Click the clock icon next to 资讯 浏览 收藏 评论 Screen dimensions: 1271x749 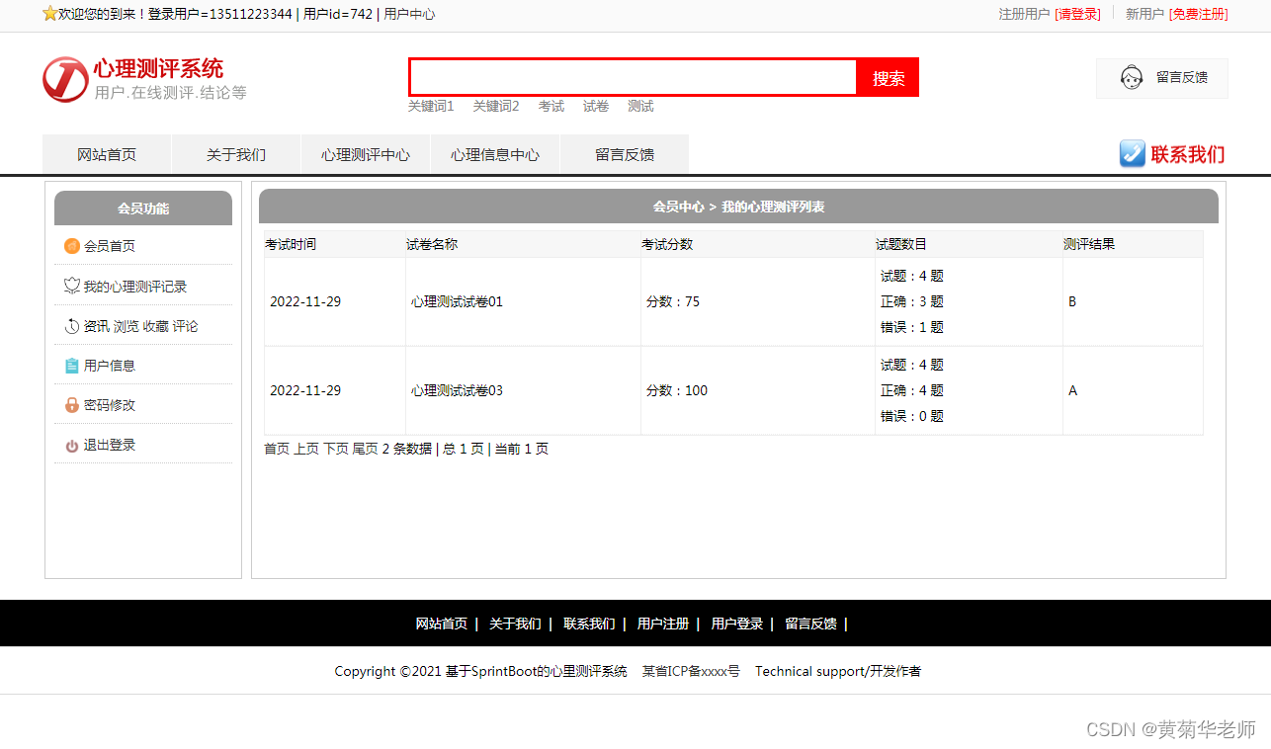click(x=70, y=325)
